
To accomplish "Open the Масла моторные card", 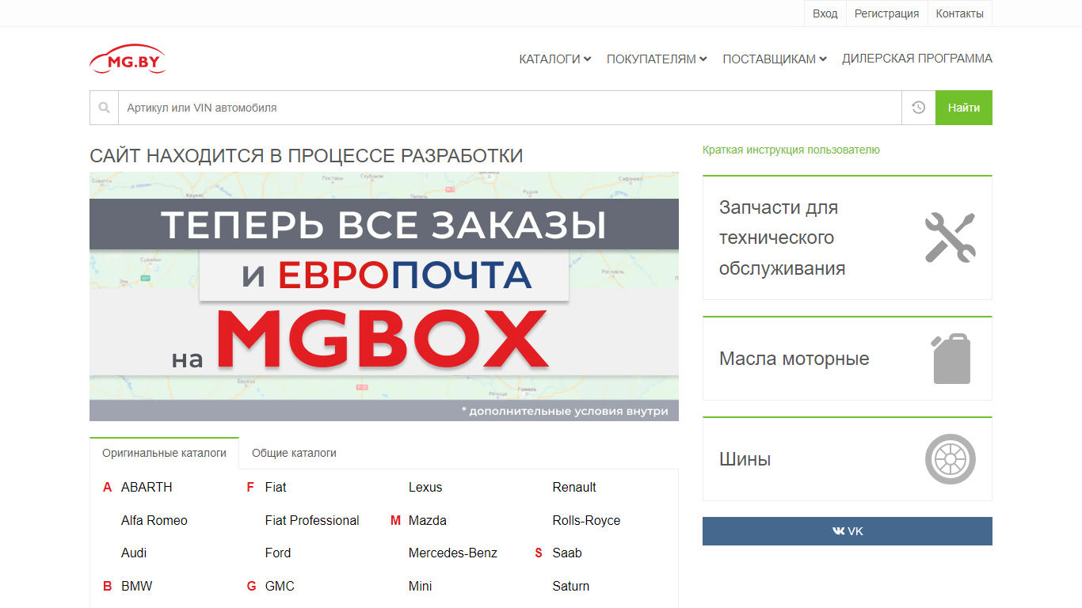I will point(848,359).
